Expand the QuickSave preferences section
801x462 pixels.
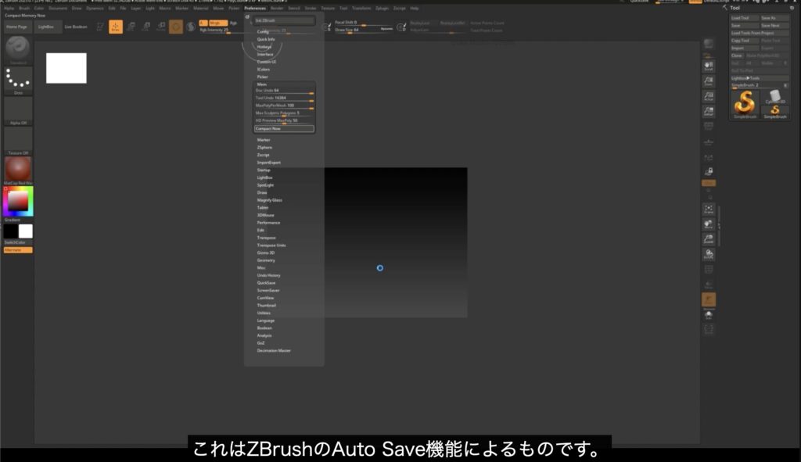(266, 283)
